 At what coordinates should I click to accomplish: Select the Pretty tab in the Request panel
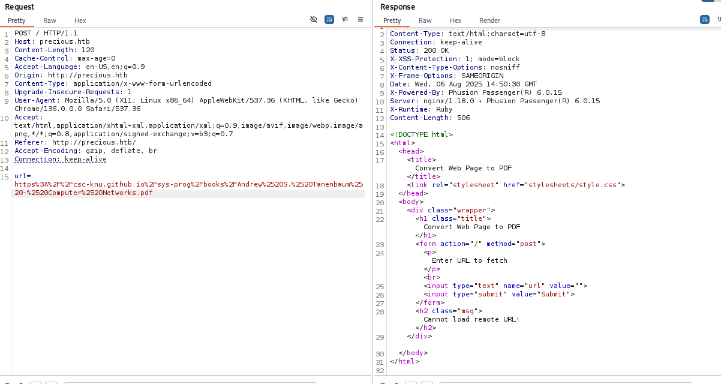pos(17,20)
